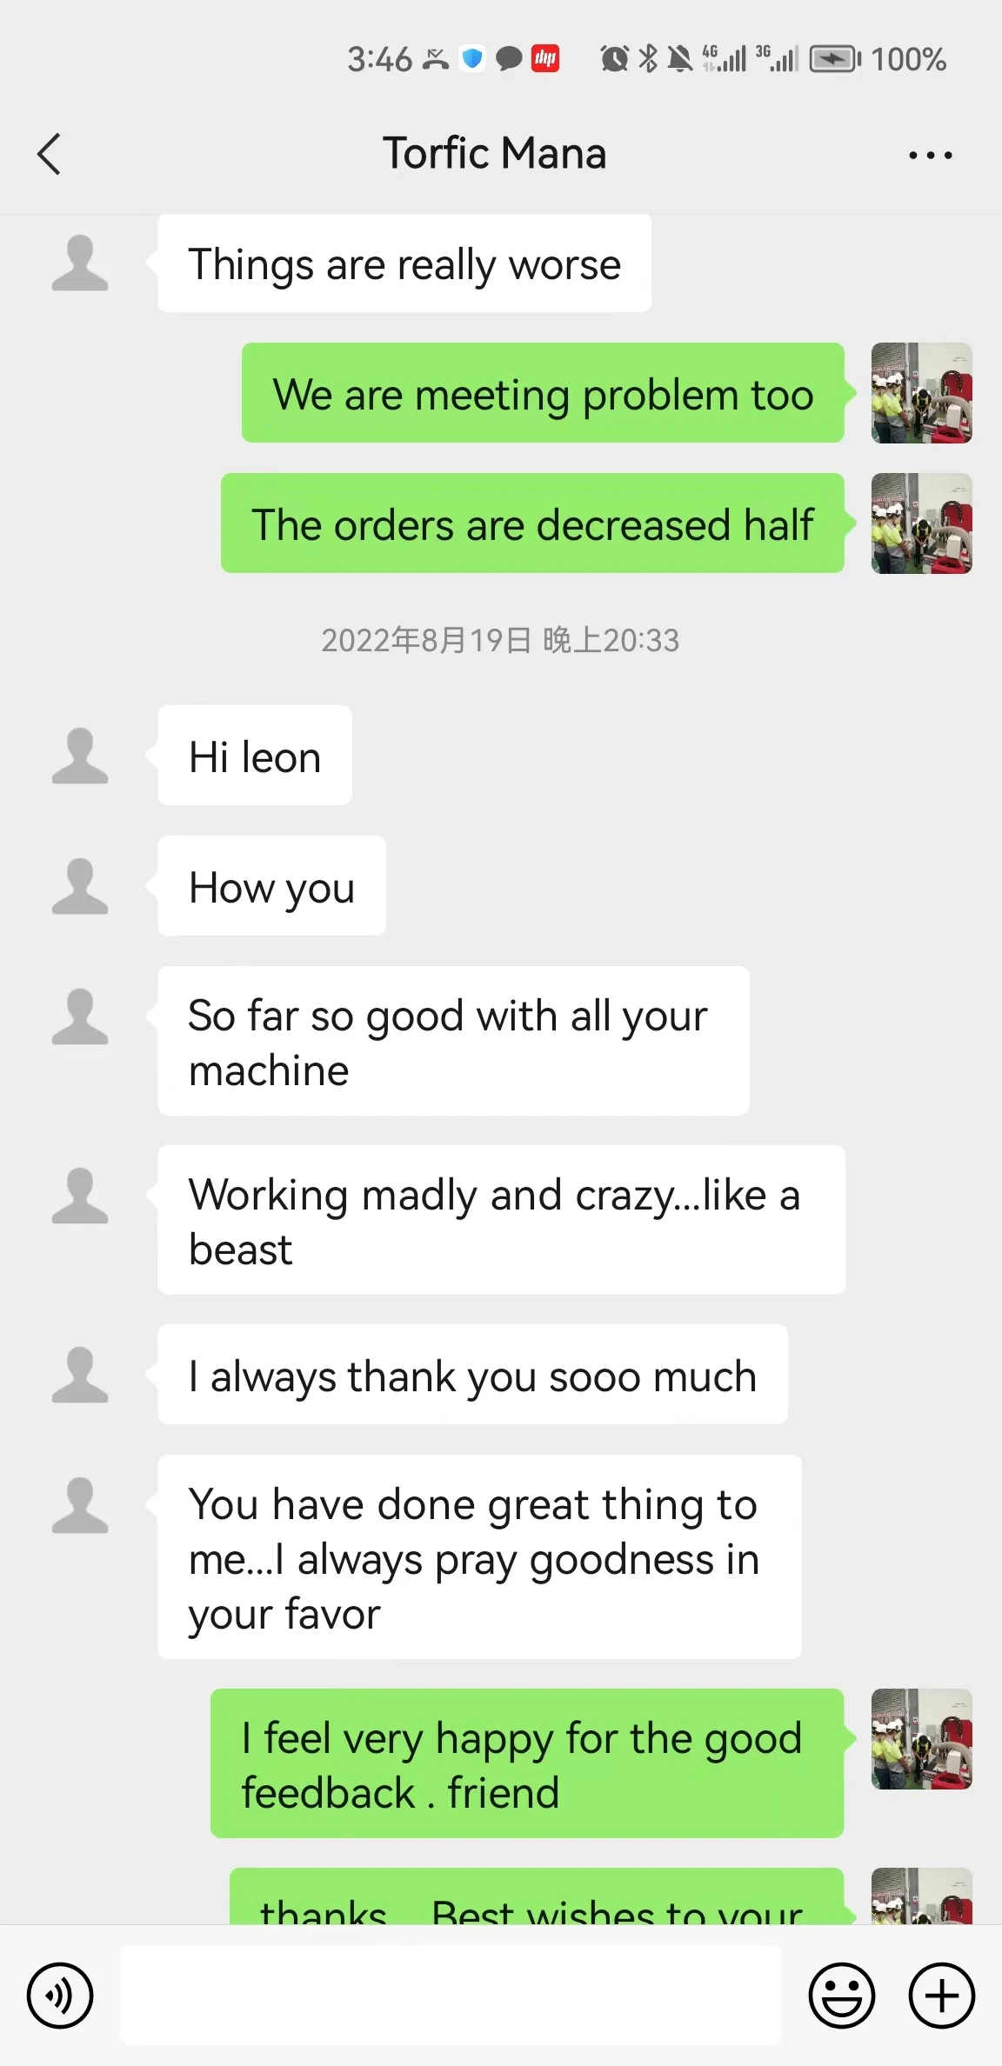Viewport: 1002px width, 2066px height.
Task: Select the "Working madly and crazy" message bubble
Action: pos(501,1220)
